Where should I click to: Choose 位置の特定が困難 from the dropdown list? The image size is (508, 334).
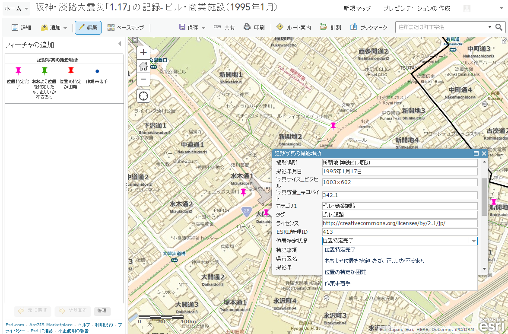pyautogui.click(x=345, y=272)
